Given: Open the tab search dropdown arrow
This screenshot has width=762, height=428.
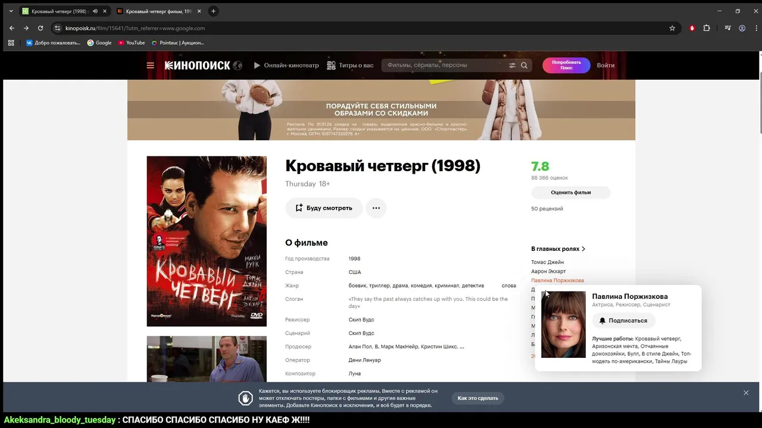Looking at the screenshot, I should (11, 11).
